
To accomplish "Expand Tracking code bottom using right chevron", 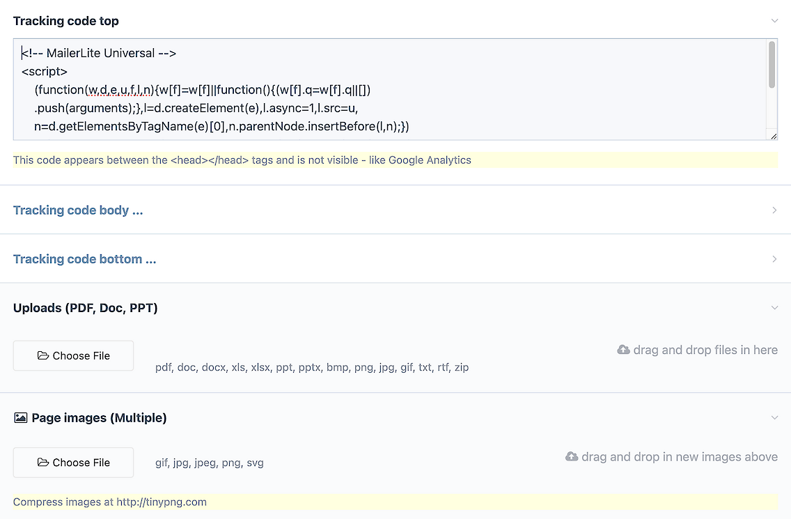I will 774,259.
